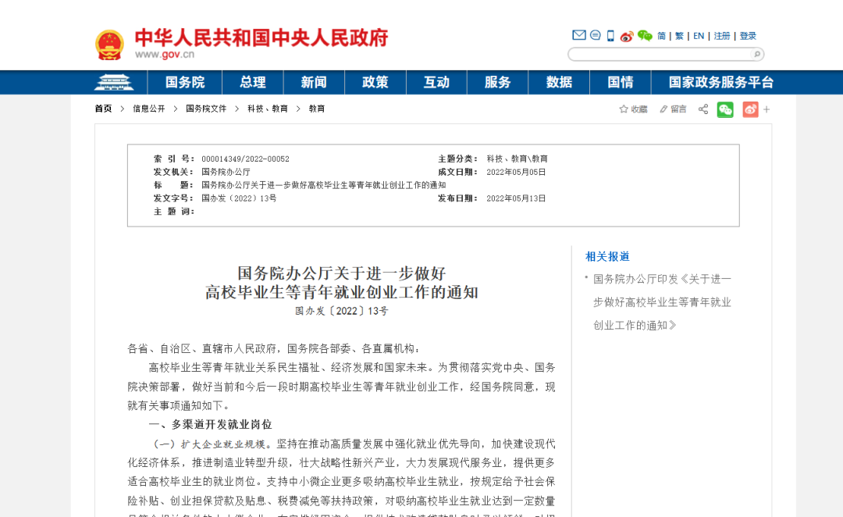Click inside the search input box
The width and height of the screenshot is (843, 517).
660,54
